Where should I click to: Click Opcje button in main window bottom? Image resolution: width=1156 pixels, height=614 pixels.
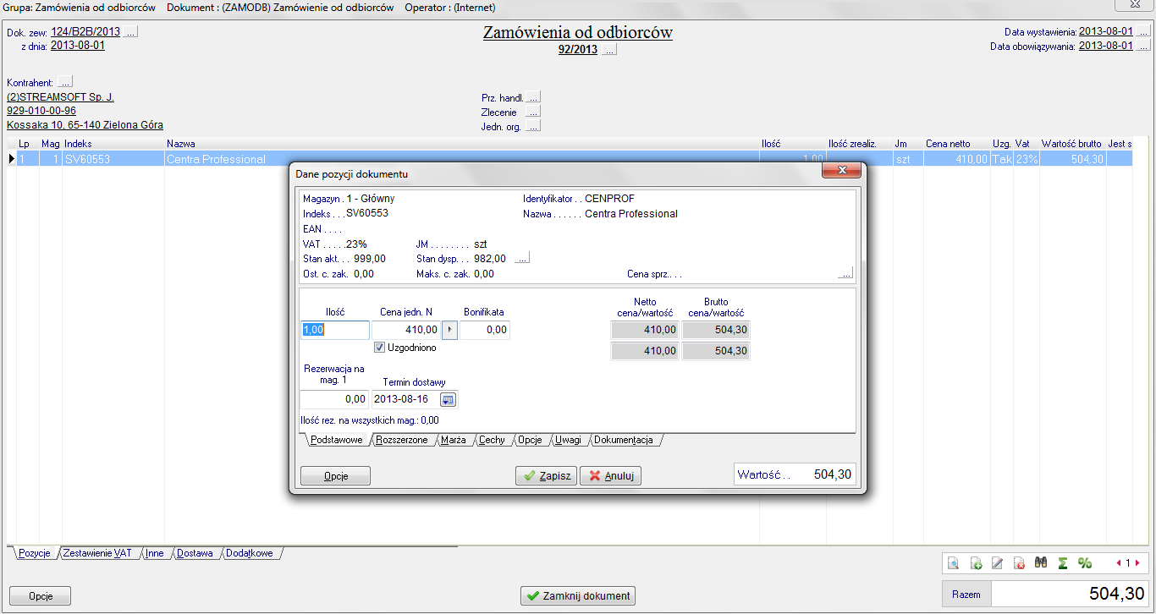[x=41, y=596]
